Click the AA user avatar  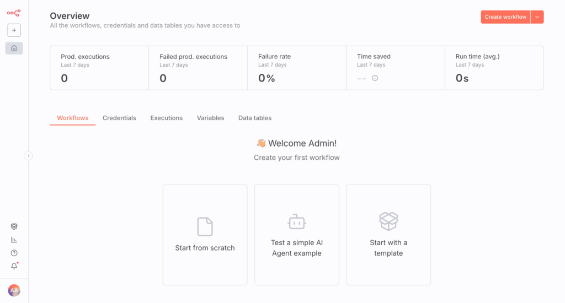[x=14, y=290]
